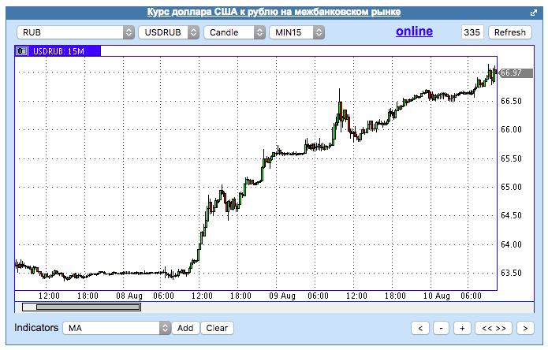This screenshot has height=350, width=548.
Task: Open the ruble exchange rate title link
Action: point(274,12)
